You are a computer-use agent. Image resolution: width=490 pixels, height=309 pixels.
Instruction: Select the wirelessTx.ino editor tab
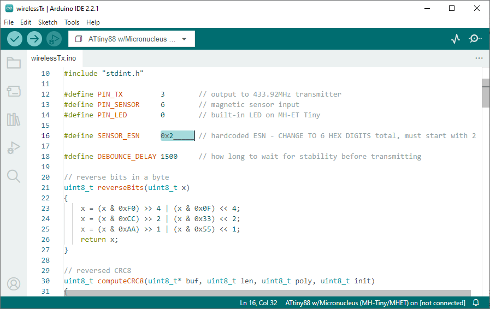[54, 58]
